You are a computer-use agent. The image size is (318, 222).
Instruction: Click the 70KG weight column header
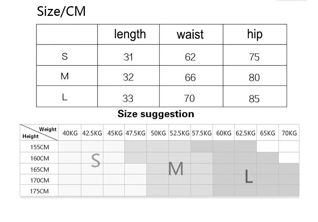point(289,133)
